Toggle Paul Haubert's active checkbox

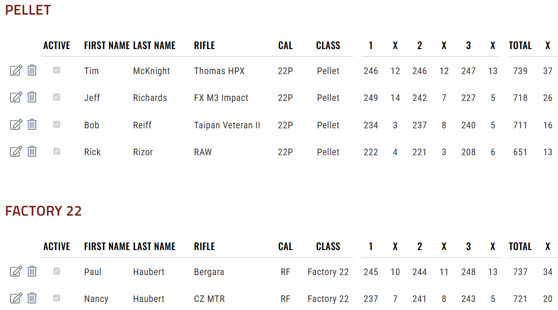57,271
